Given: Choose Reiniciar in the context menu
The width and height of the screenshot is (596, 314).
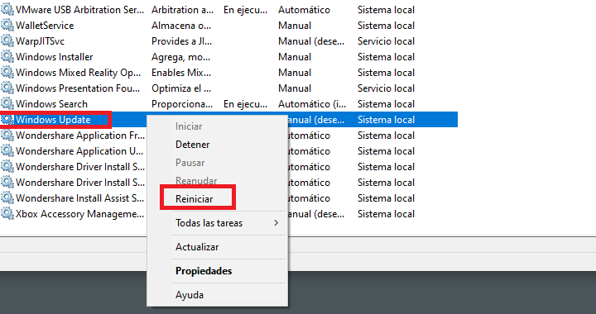Looking at the screenshot, I should click(x=194, y=198).
